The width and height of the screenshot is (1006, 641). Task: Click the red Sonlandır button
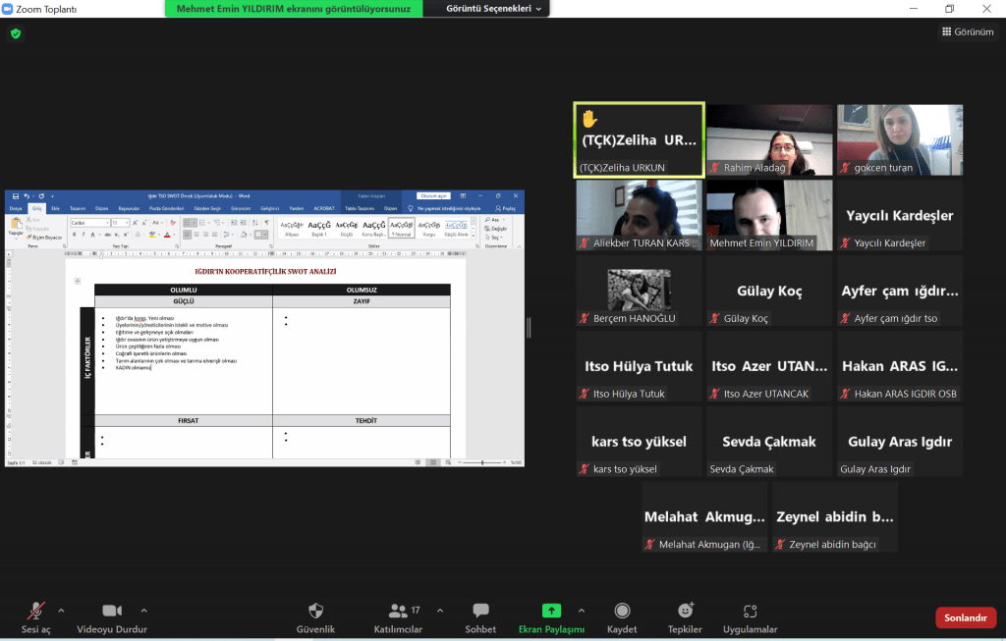click(965, 617)
